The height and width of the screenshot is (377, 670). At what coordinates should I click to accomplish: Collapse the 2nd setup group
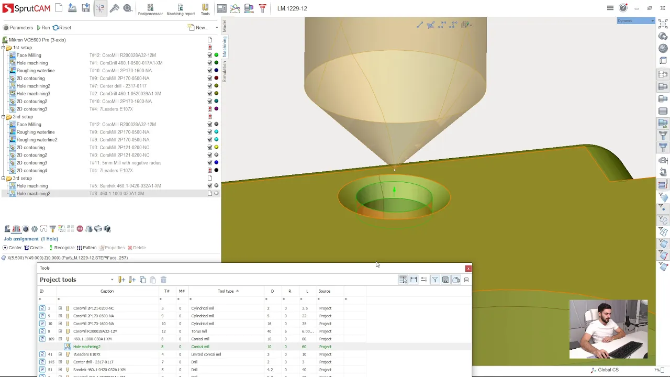[x=3, y=117]
